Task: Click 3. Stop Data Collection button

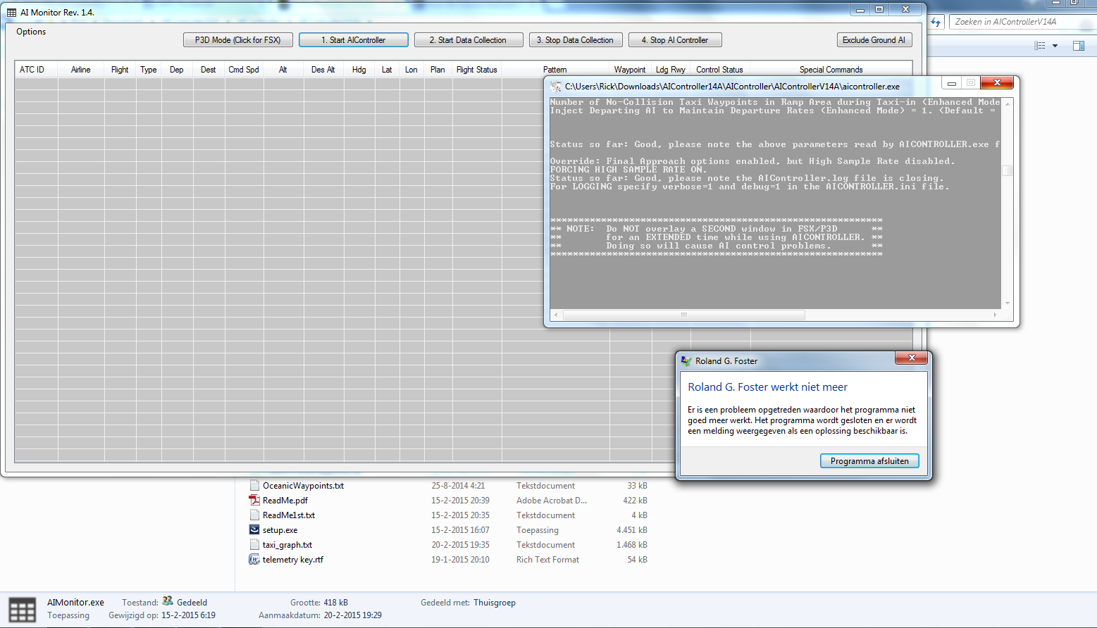Action: (x=575, y=40)
